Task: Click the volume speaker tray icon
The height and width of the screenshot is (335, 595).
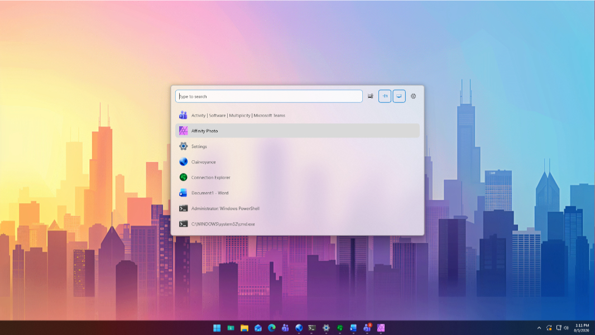Action: [566, 328]
